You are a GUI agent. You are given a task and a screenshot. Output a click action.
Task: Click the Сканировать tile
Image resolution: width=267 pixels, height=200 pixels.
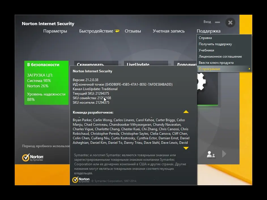click(96, 63)
